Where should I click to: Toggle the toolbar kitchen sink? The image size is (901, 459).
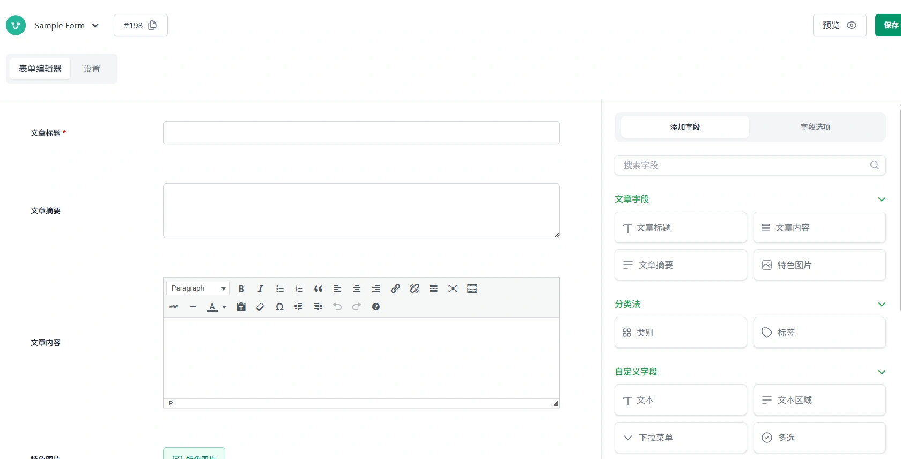point(472,288)
